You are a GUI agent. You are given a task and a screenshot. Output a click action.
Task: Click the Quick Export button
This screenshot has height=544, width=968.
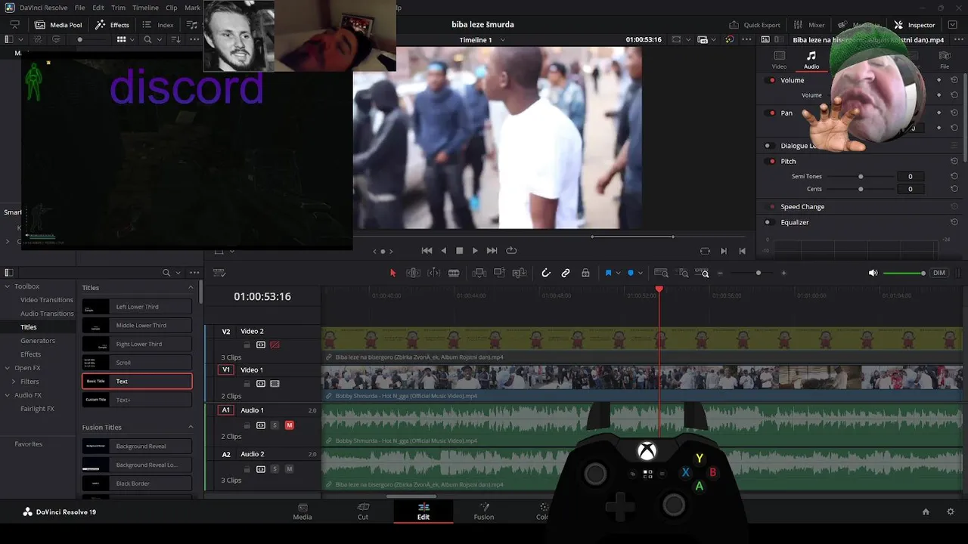(754, 25)
